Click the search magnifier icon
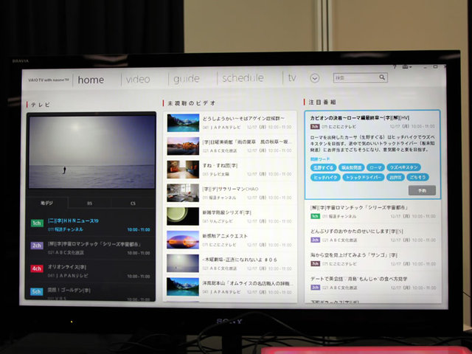Screen dimensions: 472x354 tap(383, 77)
